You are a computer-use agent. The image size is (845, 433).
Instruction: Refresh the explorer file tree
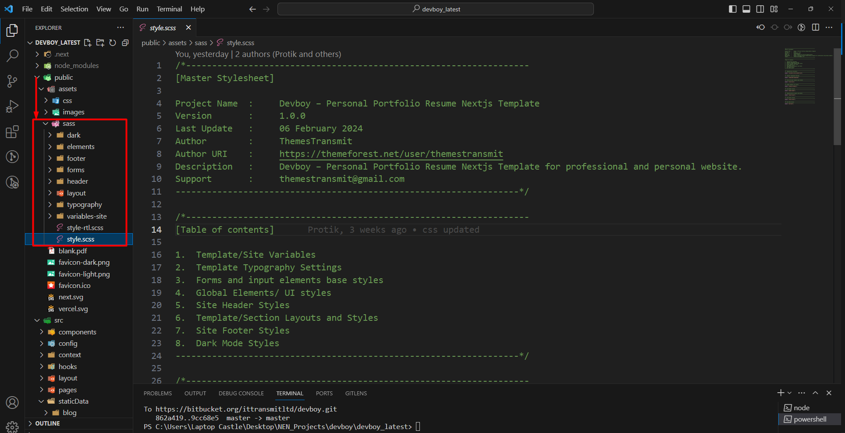(113, 43)
